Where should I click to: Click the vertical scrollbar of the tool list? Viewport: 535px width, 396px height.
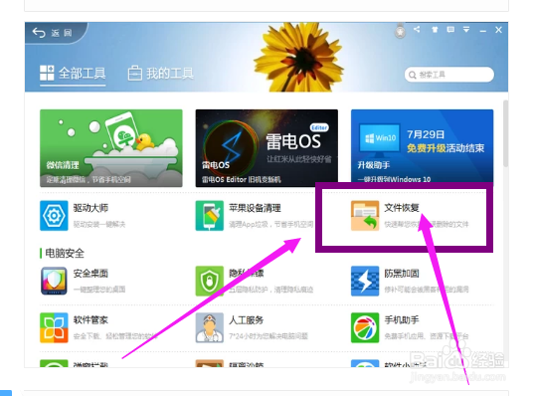(505, 133)
